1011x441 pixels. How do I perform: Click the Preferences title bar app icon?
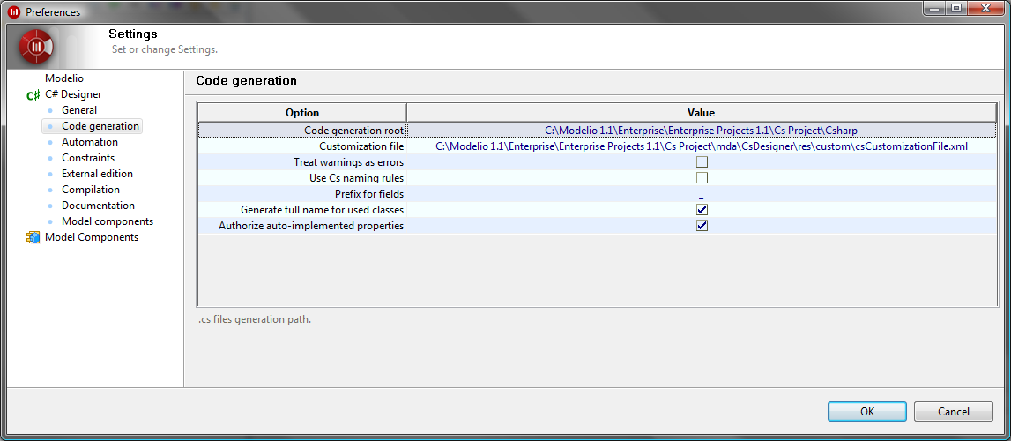pyautogui.click(x=13, y=11)
